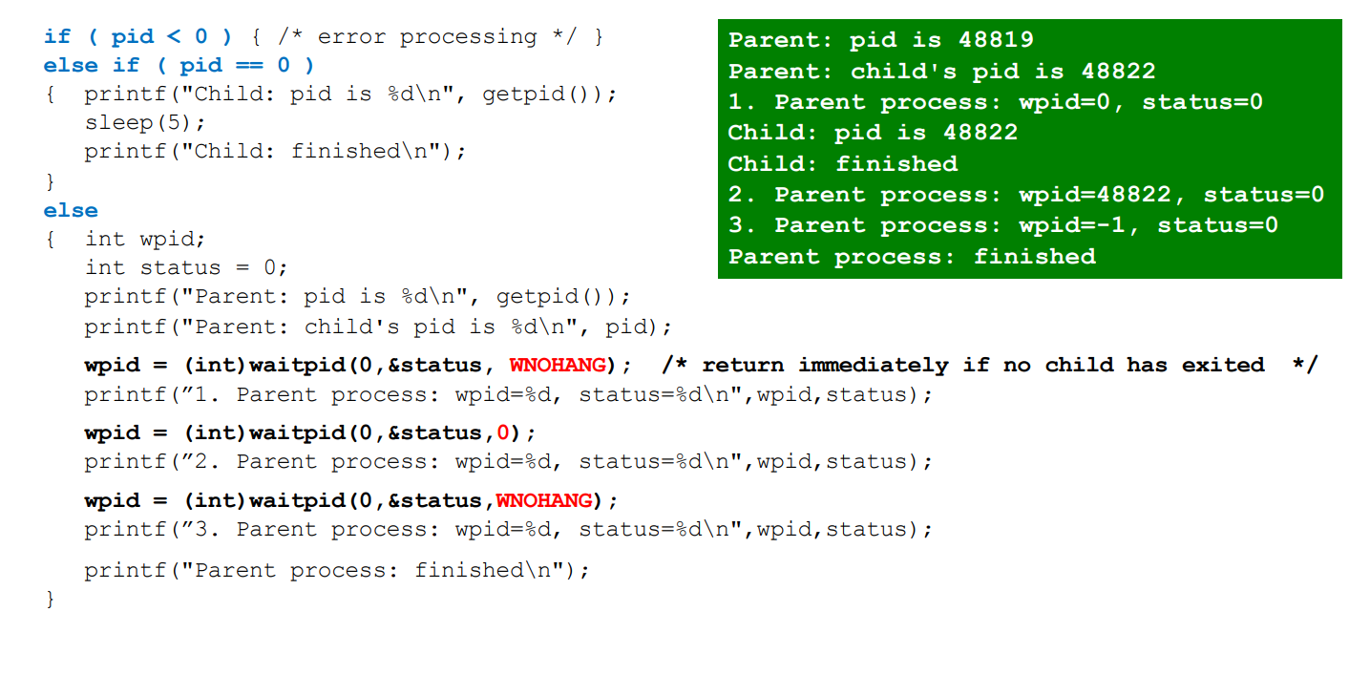This screenshot has height=696, width=1349.
Task: Click output line '3. Parent process: wpid=-1'
Action: pyautogui.click(x=1003, y=225)
